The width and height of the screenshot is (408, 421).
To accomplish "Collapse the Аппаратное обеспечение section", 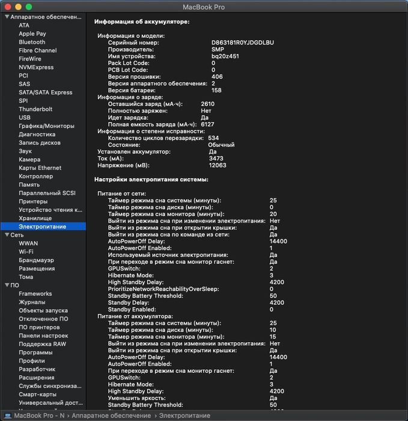I will [6, 17].
